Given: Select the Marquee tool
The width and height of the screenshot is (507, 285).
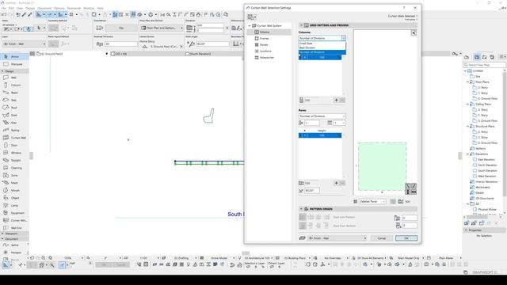Looking at the screenshot, I should (x=14, y=64).
